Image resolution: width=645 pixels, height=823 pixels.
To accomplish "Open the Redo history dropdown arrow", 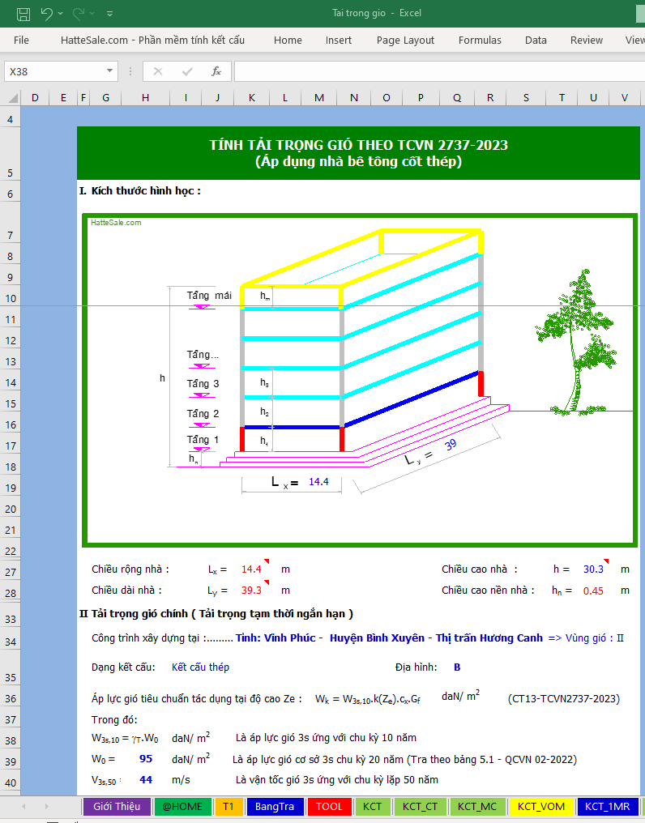I will point(92,14).
